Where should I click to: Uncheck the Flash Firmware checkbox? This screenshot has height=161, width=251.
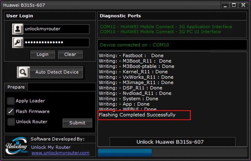(x=11, y=111)
